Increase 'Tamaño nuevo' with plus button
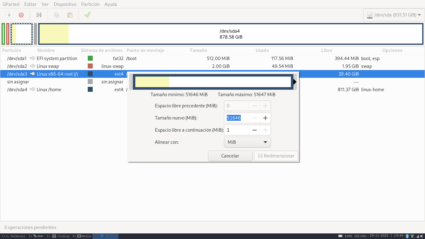 point(265,118)
